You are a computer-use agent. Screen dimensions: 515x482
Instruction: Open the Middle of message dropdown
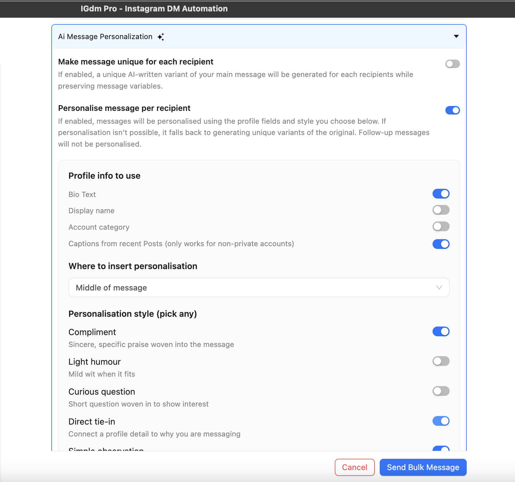[259, 287]
